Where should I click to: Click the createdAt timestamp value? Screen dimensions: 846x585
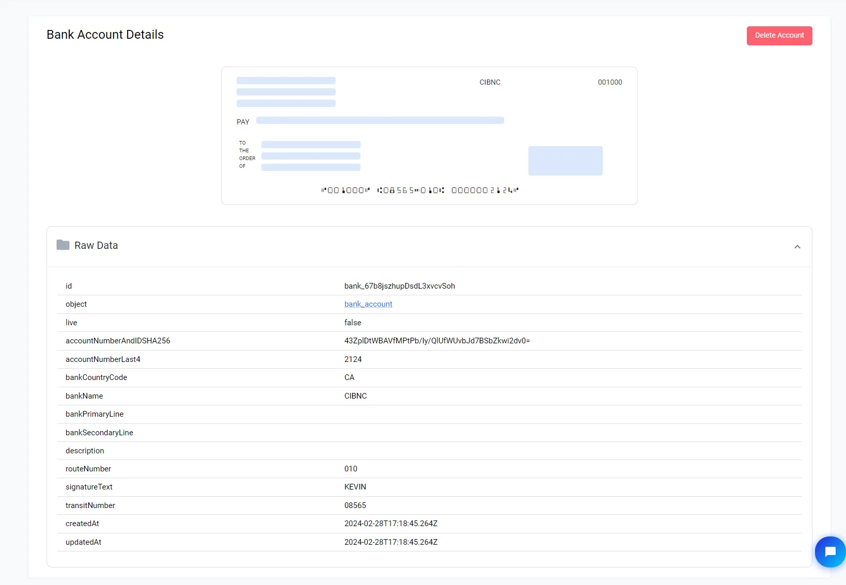pos(390,524)
